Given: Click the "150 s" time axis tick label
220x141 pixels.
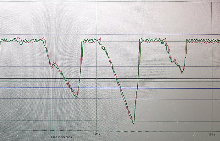Looking at the screenshot, I should [212, 134].
